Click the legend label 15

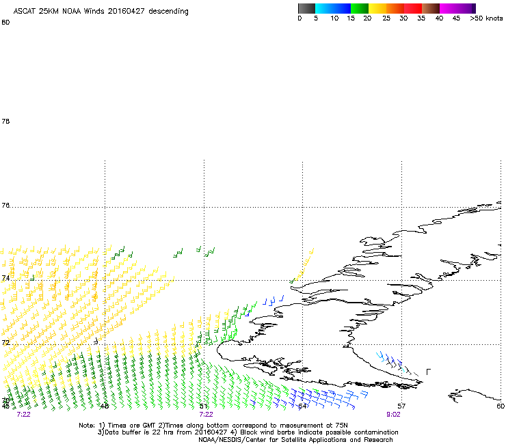click(x=351, y=18)
